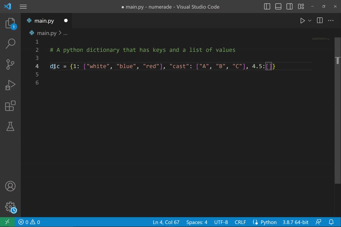Open the Search view
341x227 pixels.
coord(10,44)
